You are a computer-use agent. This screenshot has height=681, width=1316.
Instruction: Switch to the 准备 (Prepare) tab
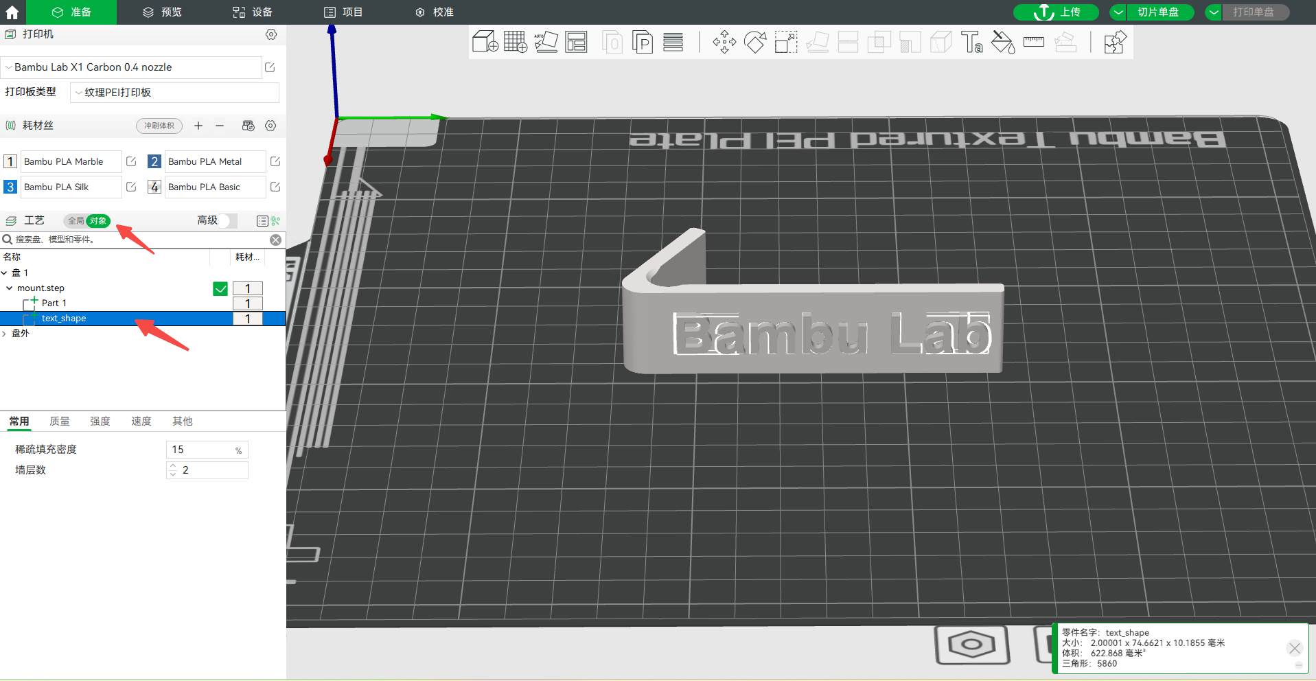click(x=71, y=12)
